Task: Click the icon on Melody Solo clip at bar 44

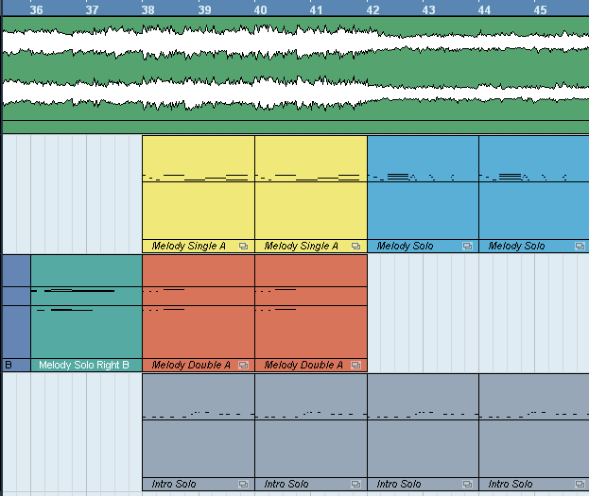Action: coord(580,246)
